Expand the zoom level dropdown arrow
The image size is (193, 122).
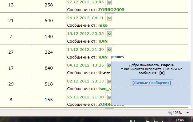[187, 113]
